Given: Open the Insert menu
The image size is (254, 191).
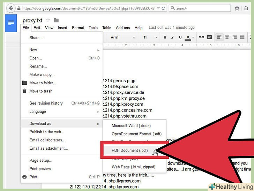Looking at the screenshot, I should [62, 28].
